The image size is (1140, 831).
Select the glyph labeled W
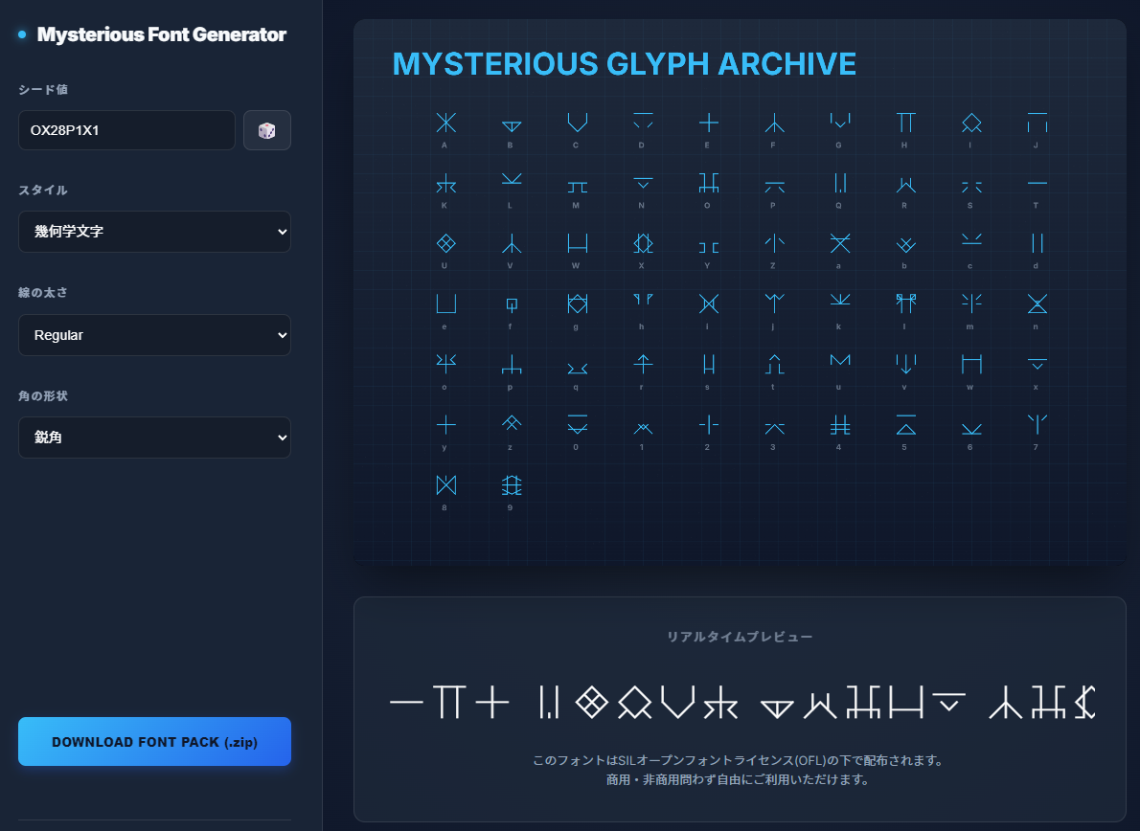coord(578,243)
